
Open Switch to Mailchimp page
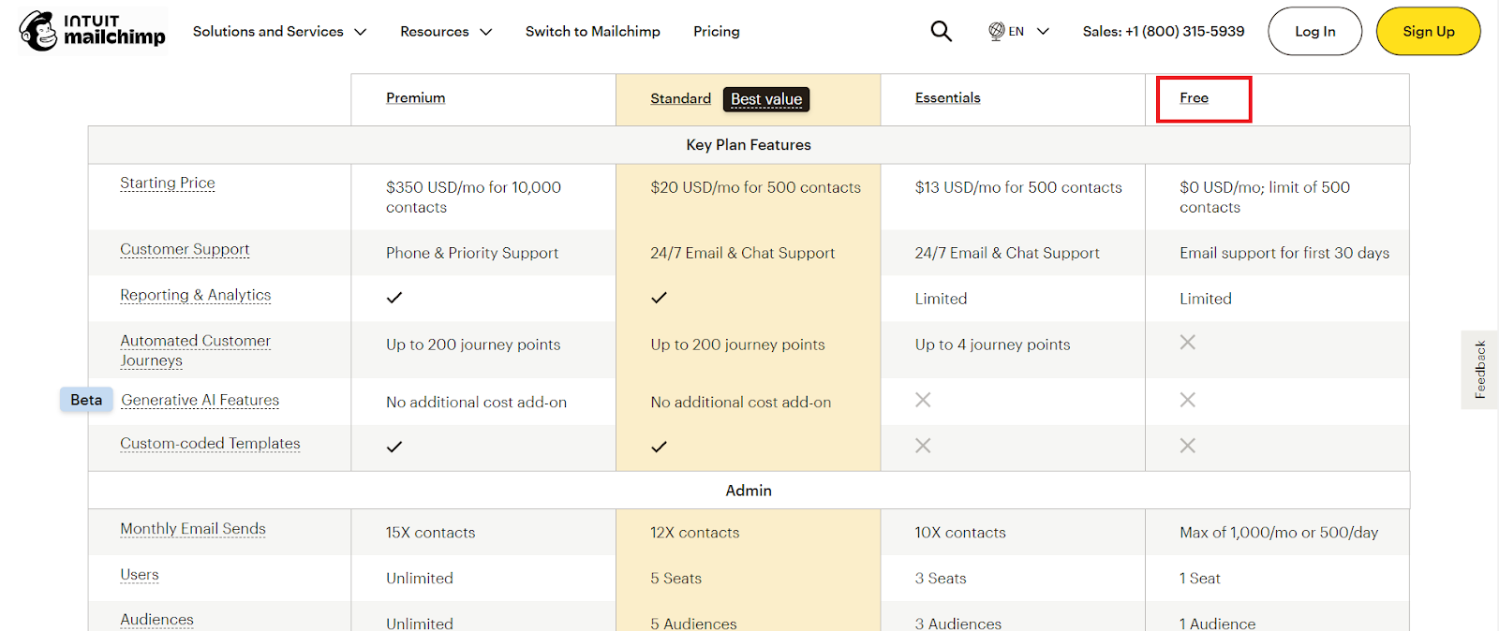click(592, 31)
